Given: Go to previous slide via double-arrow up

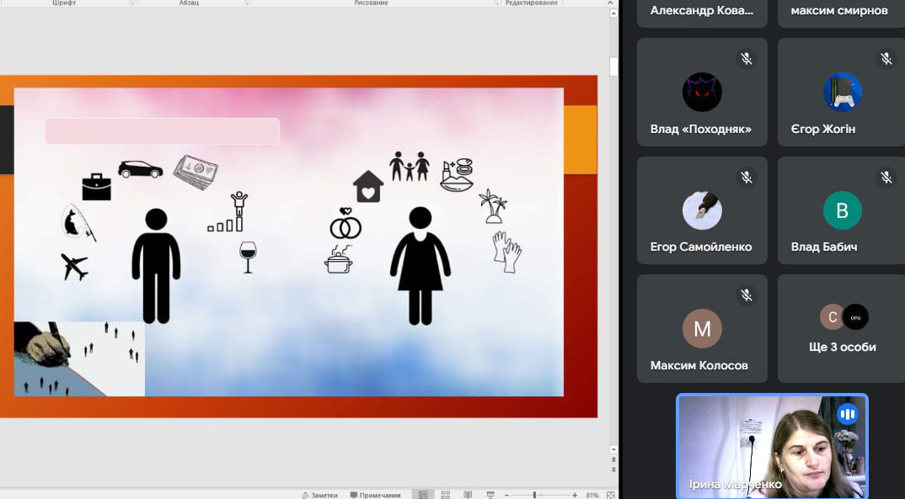Looking at the screenshot, I should click(613, 459).
